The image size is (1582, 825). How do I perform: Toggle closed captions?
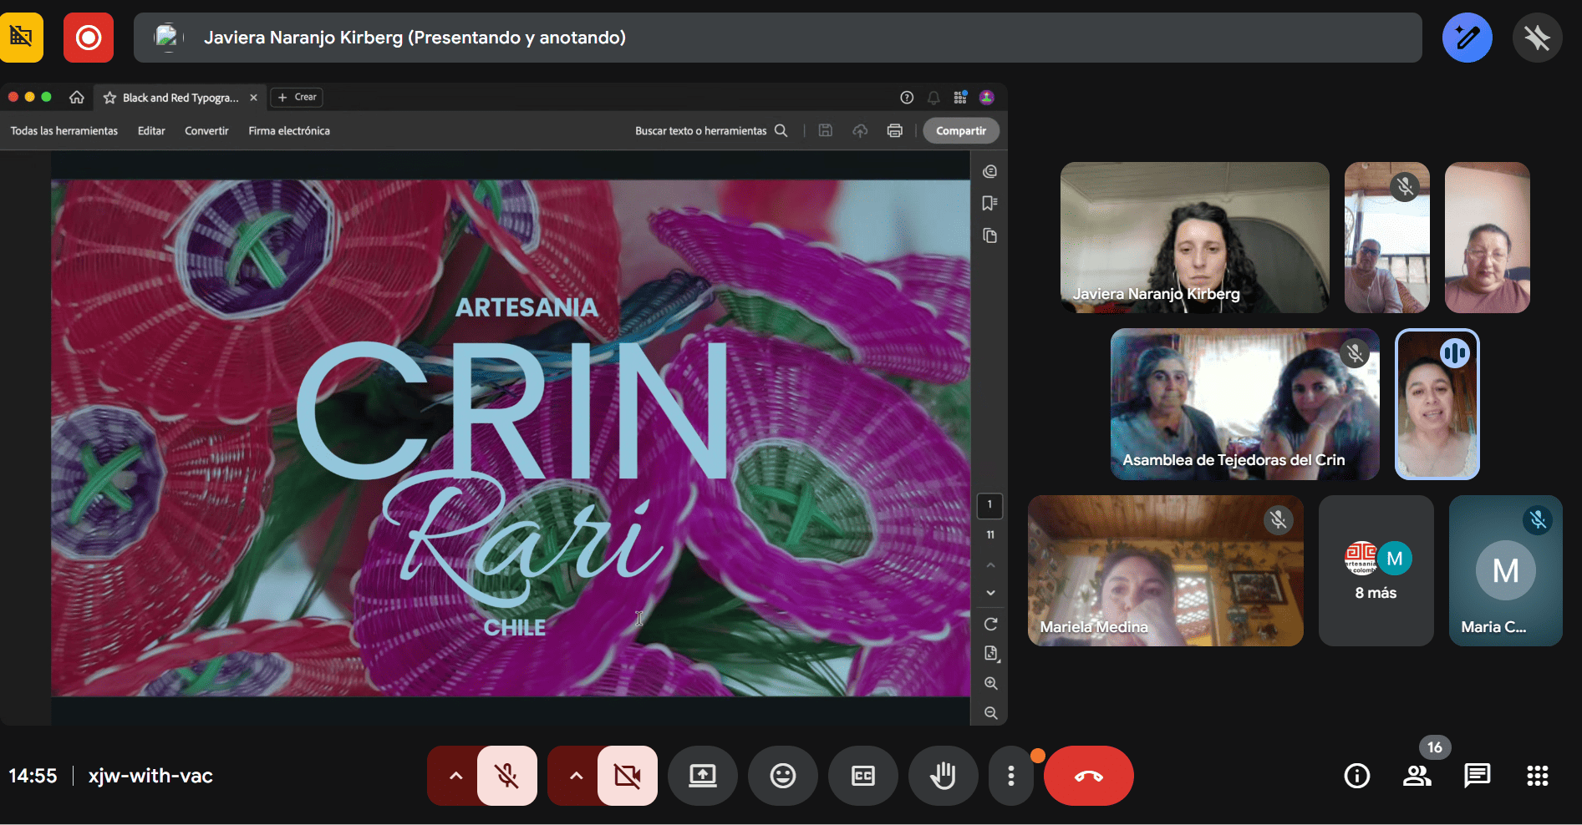(862, 776)
